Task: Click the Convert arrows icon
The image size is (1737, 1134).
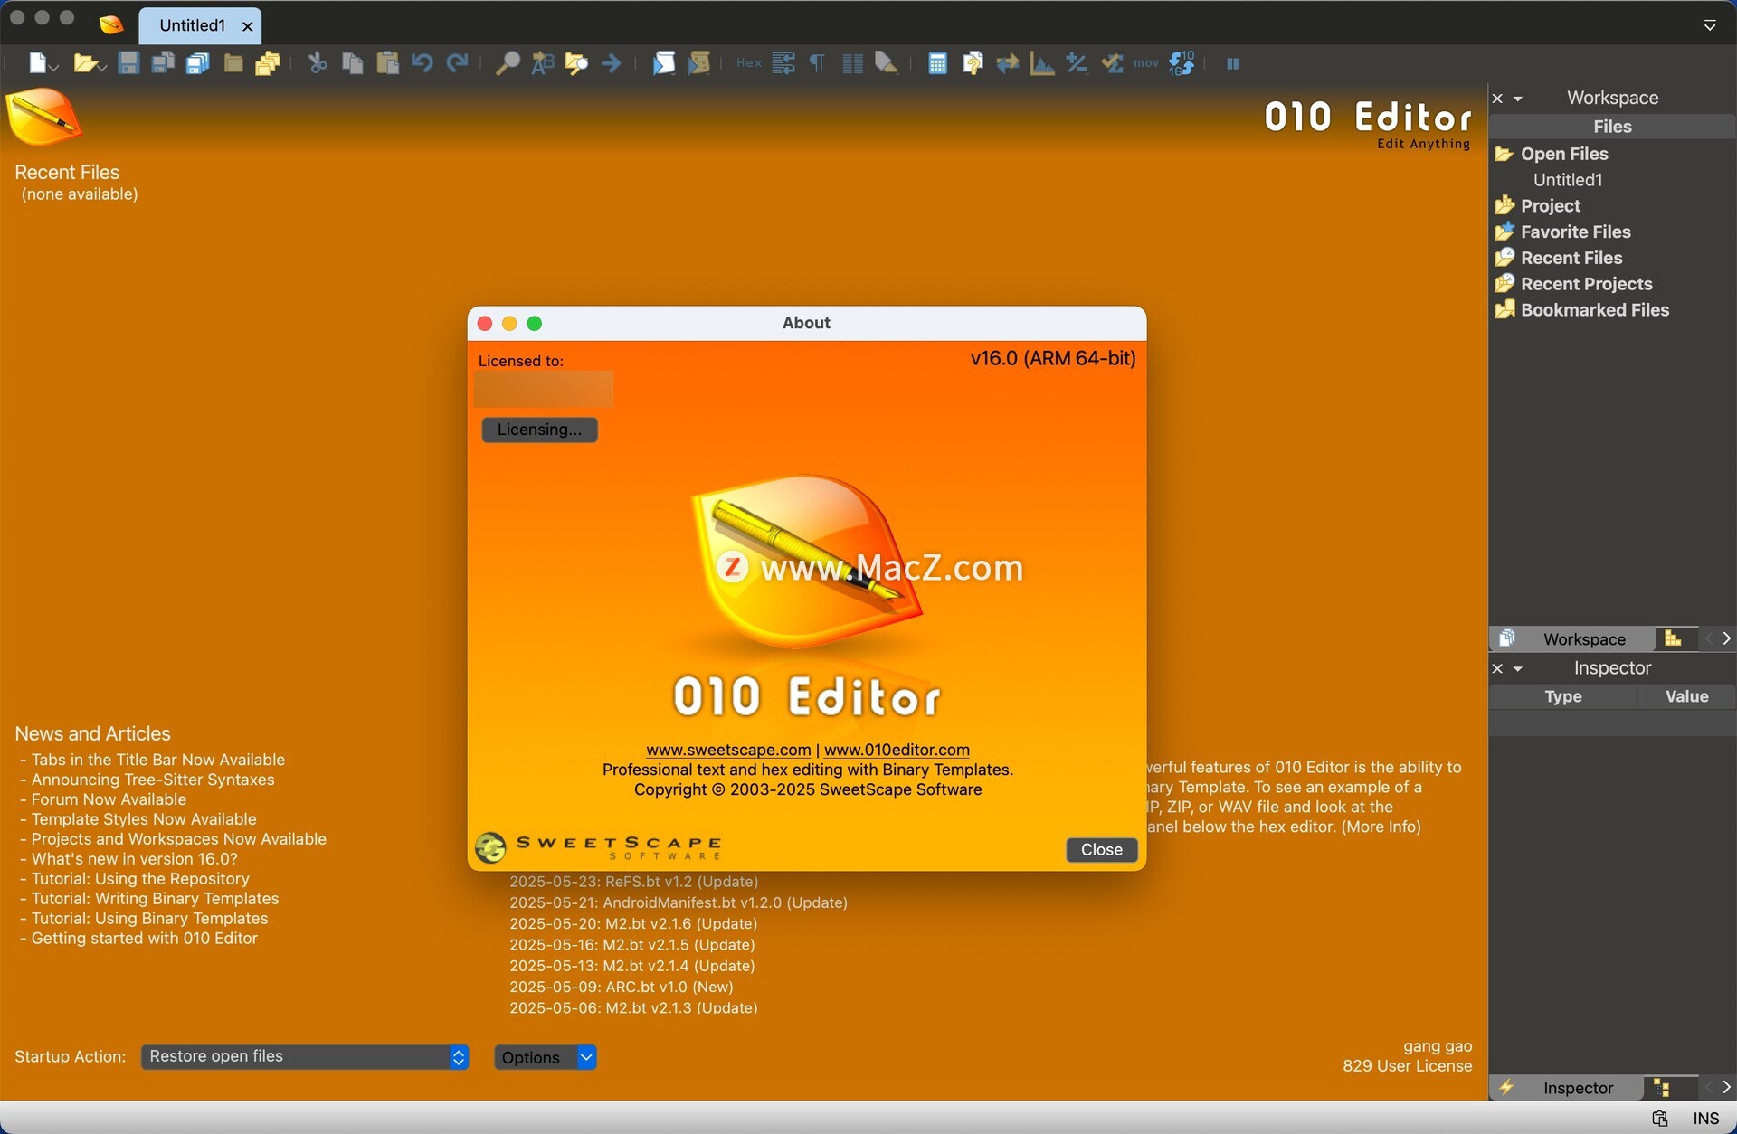Action: point(1007,63)
